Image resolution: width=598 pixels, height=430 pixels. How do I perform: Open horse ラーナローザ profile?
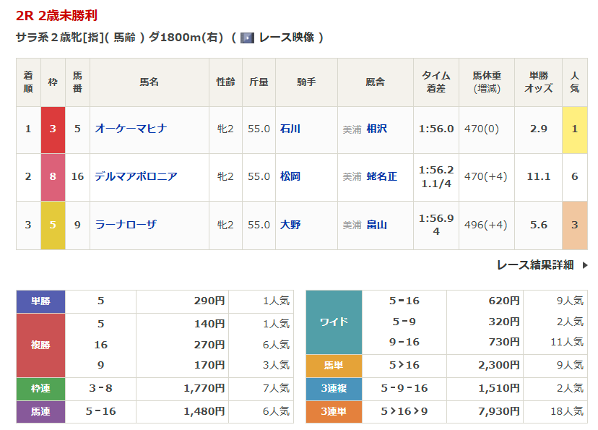click(x=126, y=225)
